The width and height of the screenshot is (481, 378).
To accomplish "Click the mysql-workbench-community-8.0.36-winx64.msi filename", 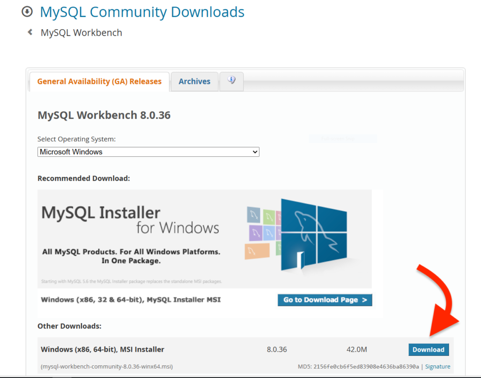I will [107, 366].
